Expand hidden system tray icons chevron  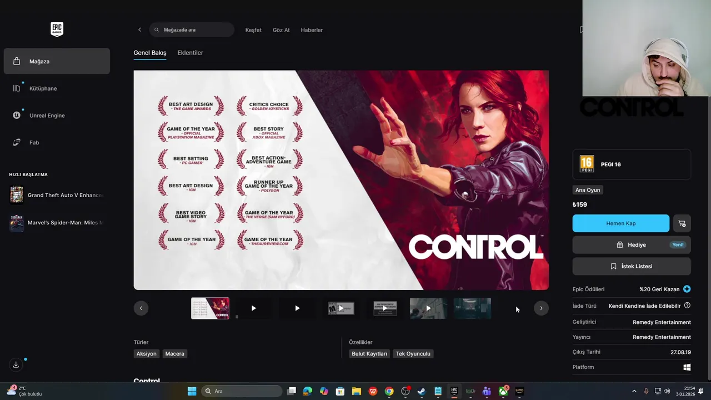pyautogui.click(x=634, y=391)
